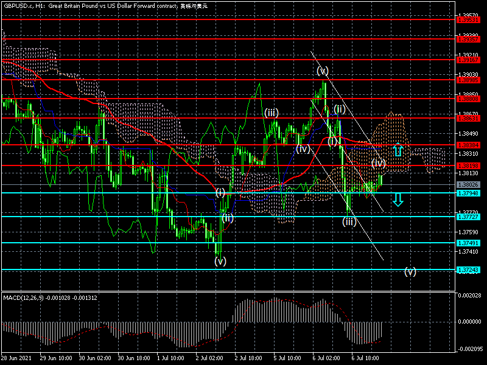
Task: Select the 1.39531 red price label
Action: tap(468, 19)
